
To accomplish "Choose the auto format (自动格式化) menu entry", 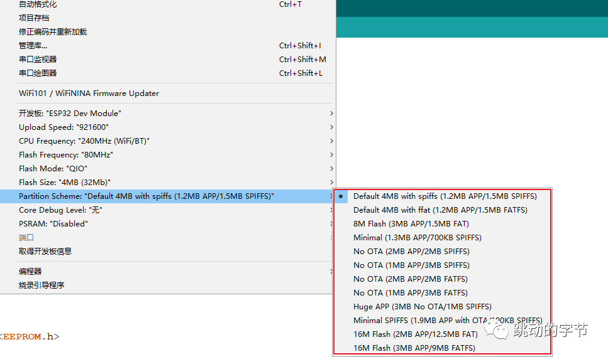I will pyautogui.click(x=167, y=4).
